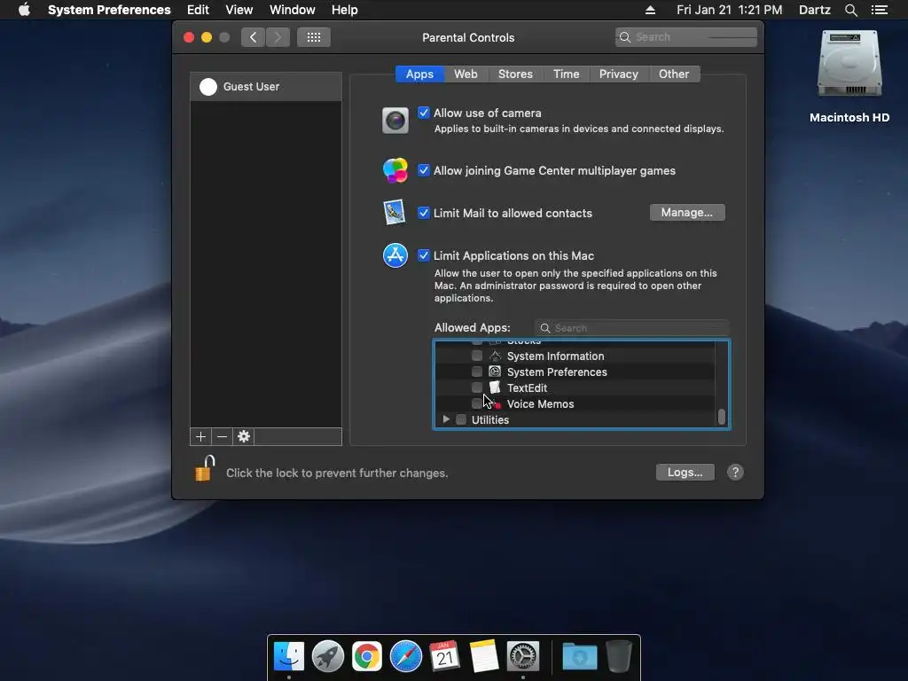Uncheck Allow use of camera

424,113
